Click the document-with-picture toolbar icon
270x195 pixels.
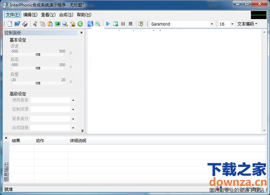pos(72,24)
